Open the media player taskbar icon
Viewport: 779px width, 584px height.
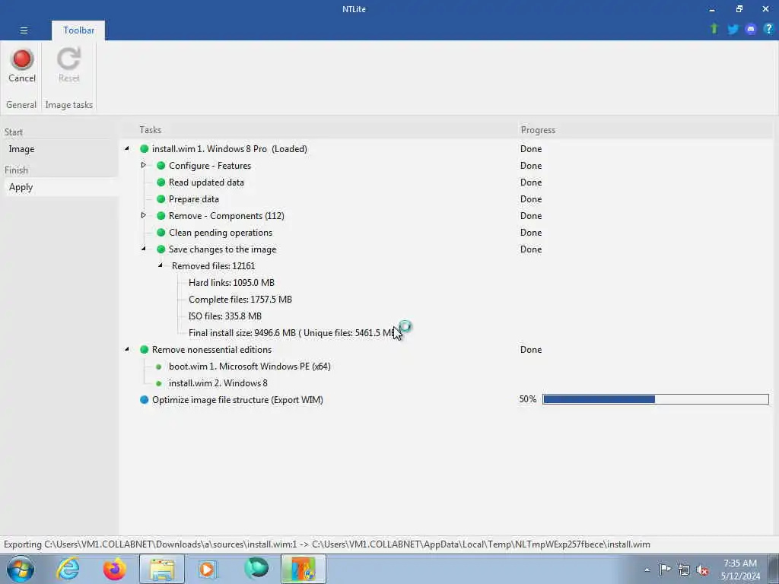(208, 569)
